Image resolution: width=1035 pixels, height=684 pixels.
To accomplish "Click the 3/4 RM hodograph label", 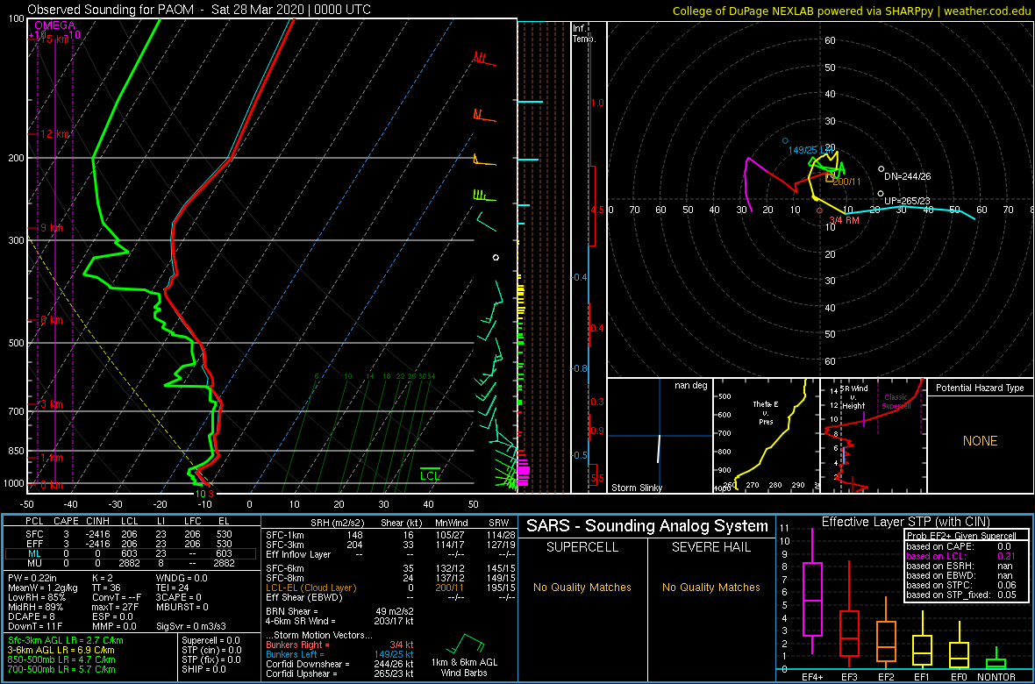I will 844,220.
